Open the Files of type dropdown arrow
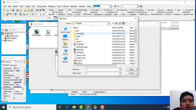The width and height of the screenshot is (196, 110). 120,73
